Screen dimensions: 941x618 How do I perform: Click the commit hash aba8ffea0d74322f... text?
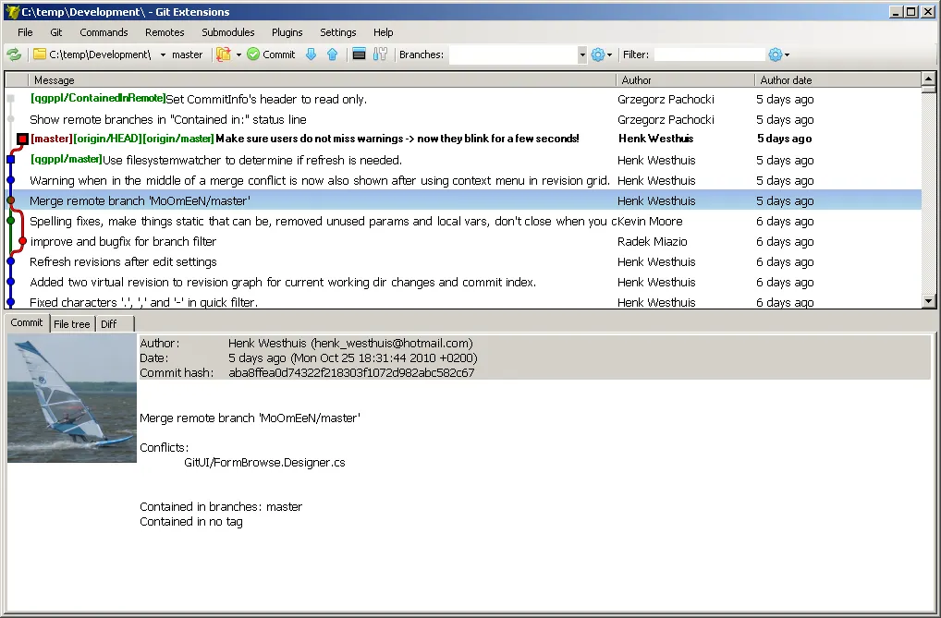(351, 372)
